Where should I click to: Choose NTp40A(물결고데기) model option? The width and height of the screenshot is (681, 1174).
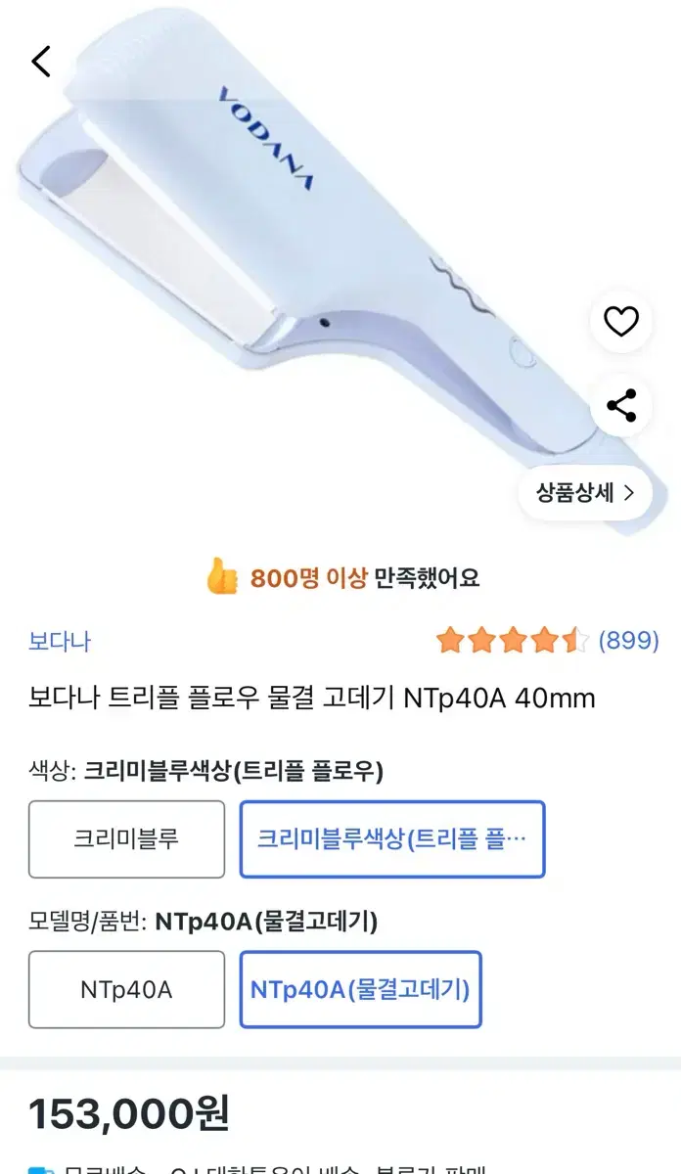point(360,989)
